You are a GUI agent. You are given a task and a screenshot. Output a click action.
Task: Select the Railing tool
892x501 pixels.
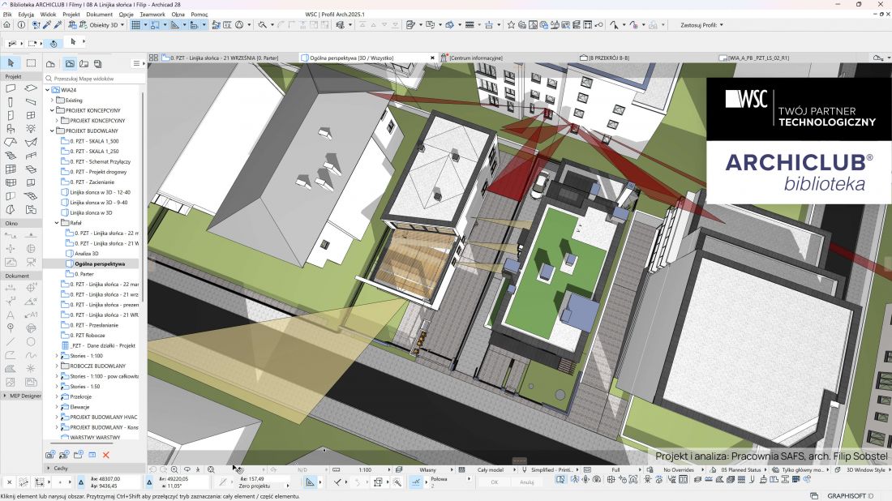(31, 156)
